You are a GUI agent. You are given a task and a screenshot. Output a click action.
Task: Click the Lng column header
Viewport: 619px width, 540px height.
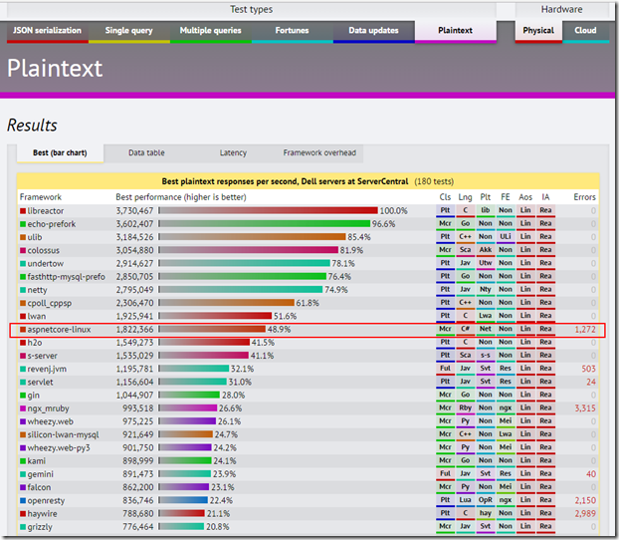click(x=465, y=197)
